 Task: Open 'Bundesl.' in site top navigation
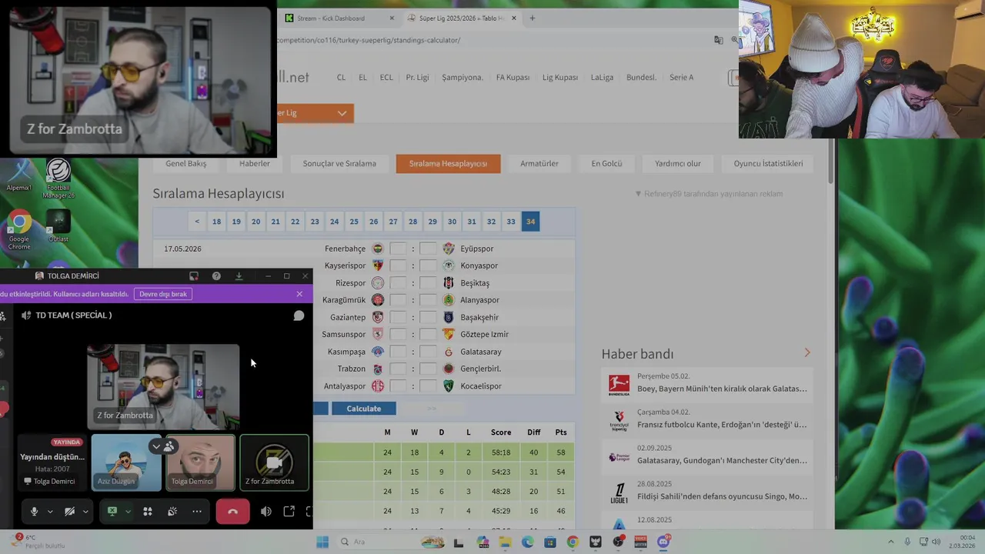tap(641, 77)
